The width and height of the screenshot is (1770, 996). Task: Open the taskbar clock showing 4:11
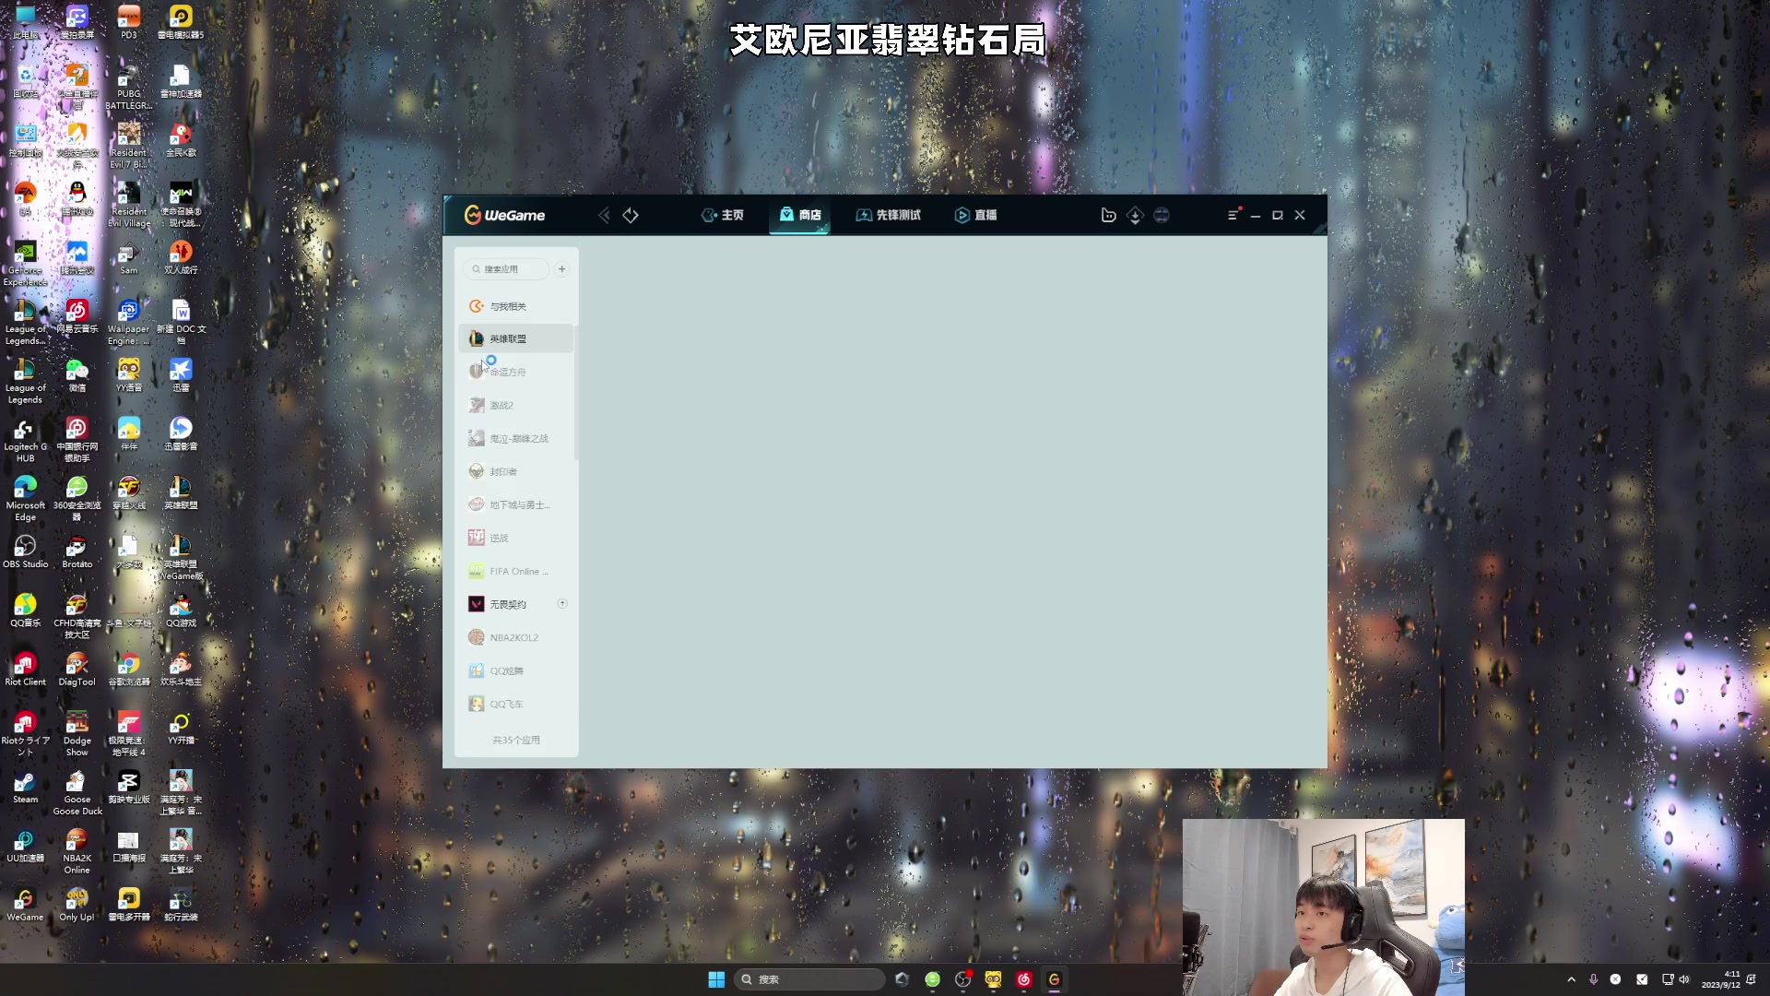point(1720,979)
